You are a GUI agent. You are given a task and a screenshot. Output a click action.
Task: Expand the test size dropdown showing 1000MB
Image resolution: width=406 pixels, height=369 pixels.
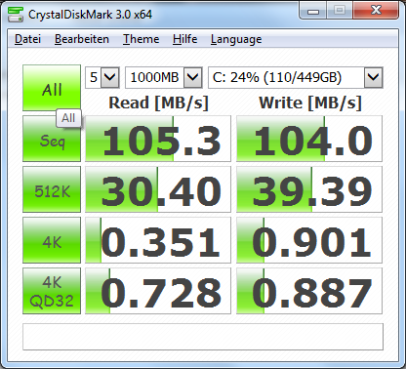[192, 77]
